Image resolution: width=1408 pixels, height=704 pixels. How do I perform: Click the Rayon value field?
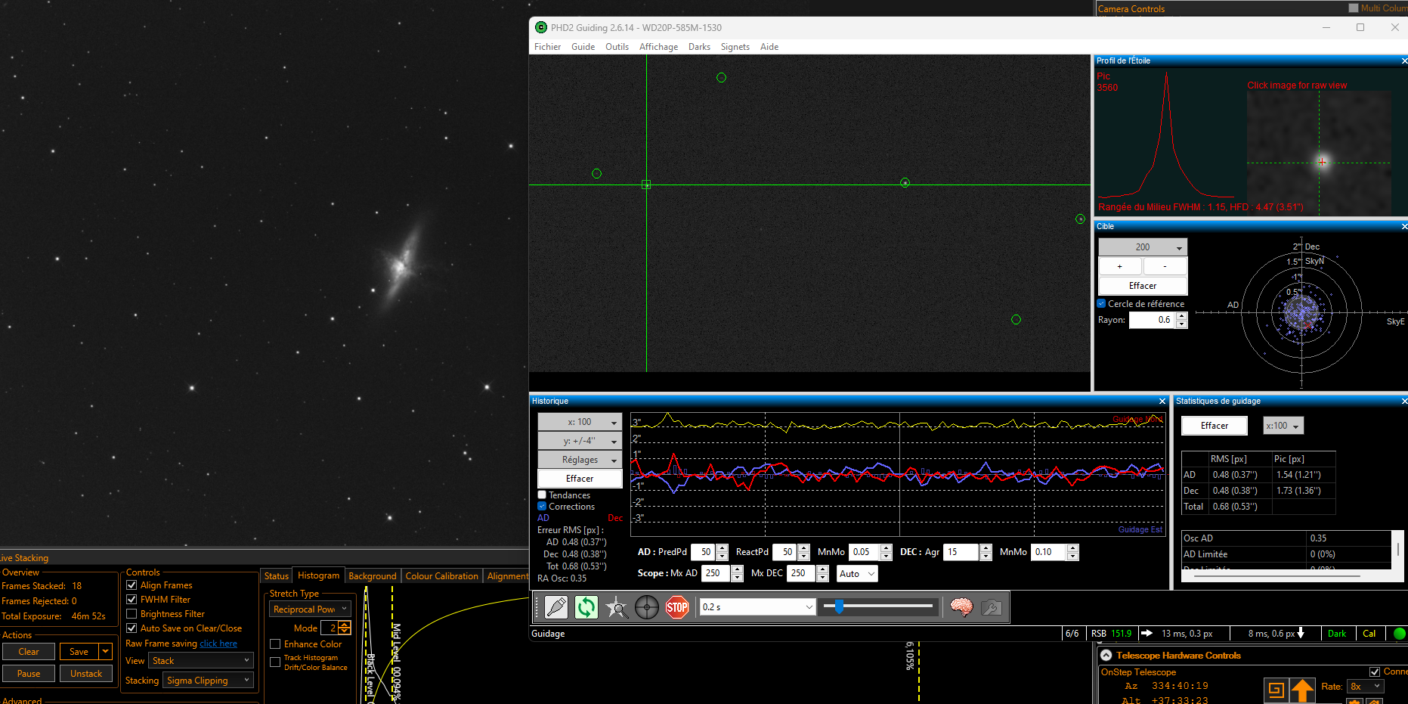[x=1153, y=320]
